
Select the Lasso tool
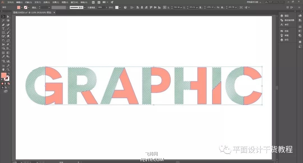pyautogui.click(x=8, y=20)
